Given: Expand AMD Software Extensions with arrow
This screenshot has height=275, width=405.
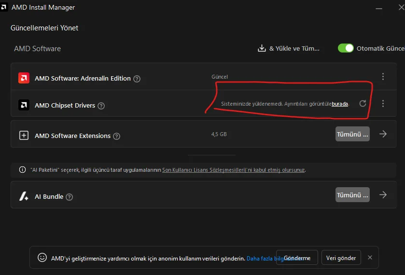Looking at the screenshot, I should 383,134.
